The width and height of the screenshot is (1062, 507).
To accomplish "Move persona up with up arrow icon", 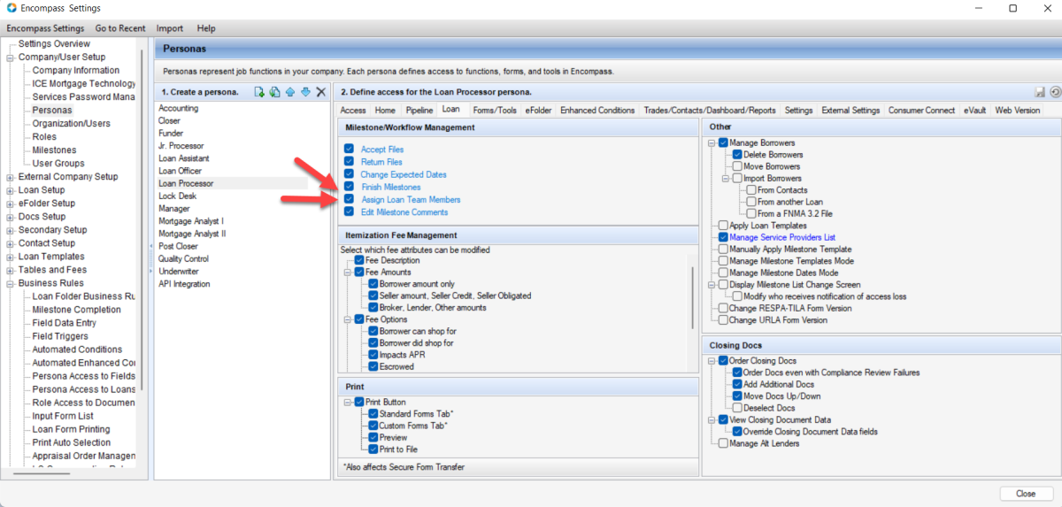I will point(290,92).
